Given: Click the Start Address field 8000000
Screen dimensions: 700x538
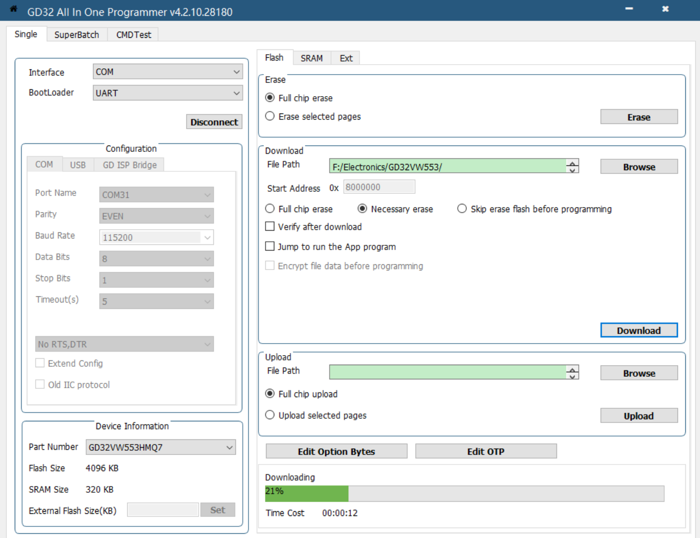Looking at the screenshot, I should click(x=379, y=187).
